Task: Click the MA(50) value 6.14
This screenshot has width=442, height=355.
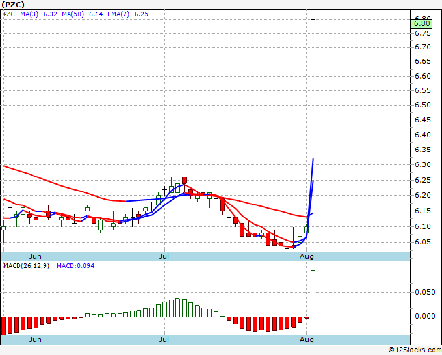Action: pyautogui.click(x=96, y=14)
